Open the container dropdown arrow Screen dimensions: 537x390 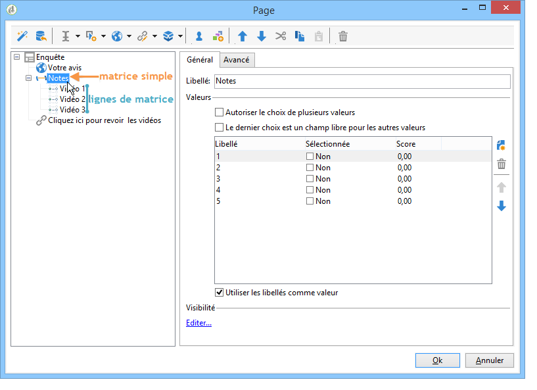pos(181,36)
